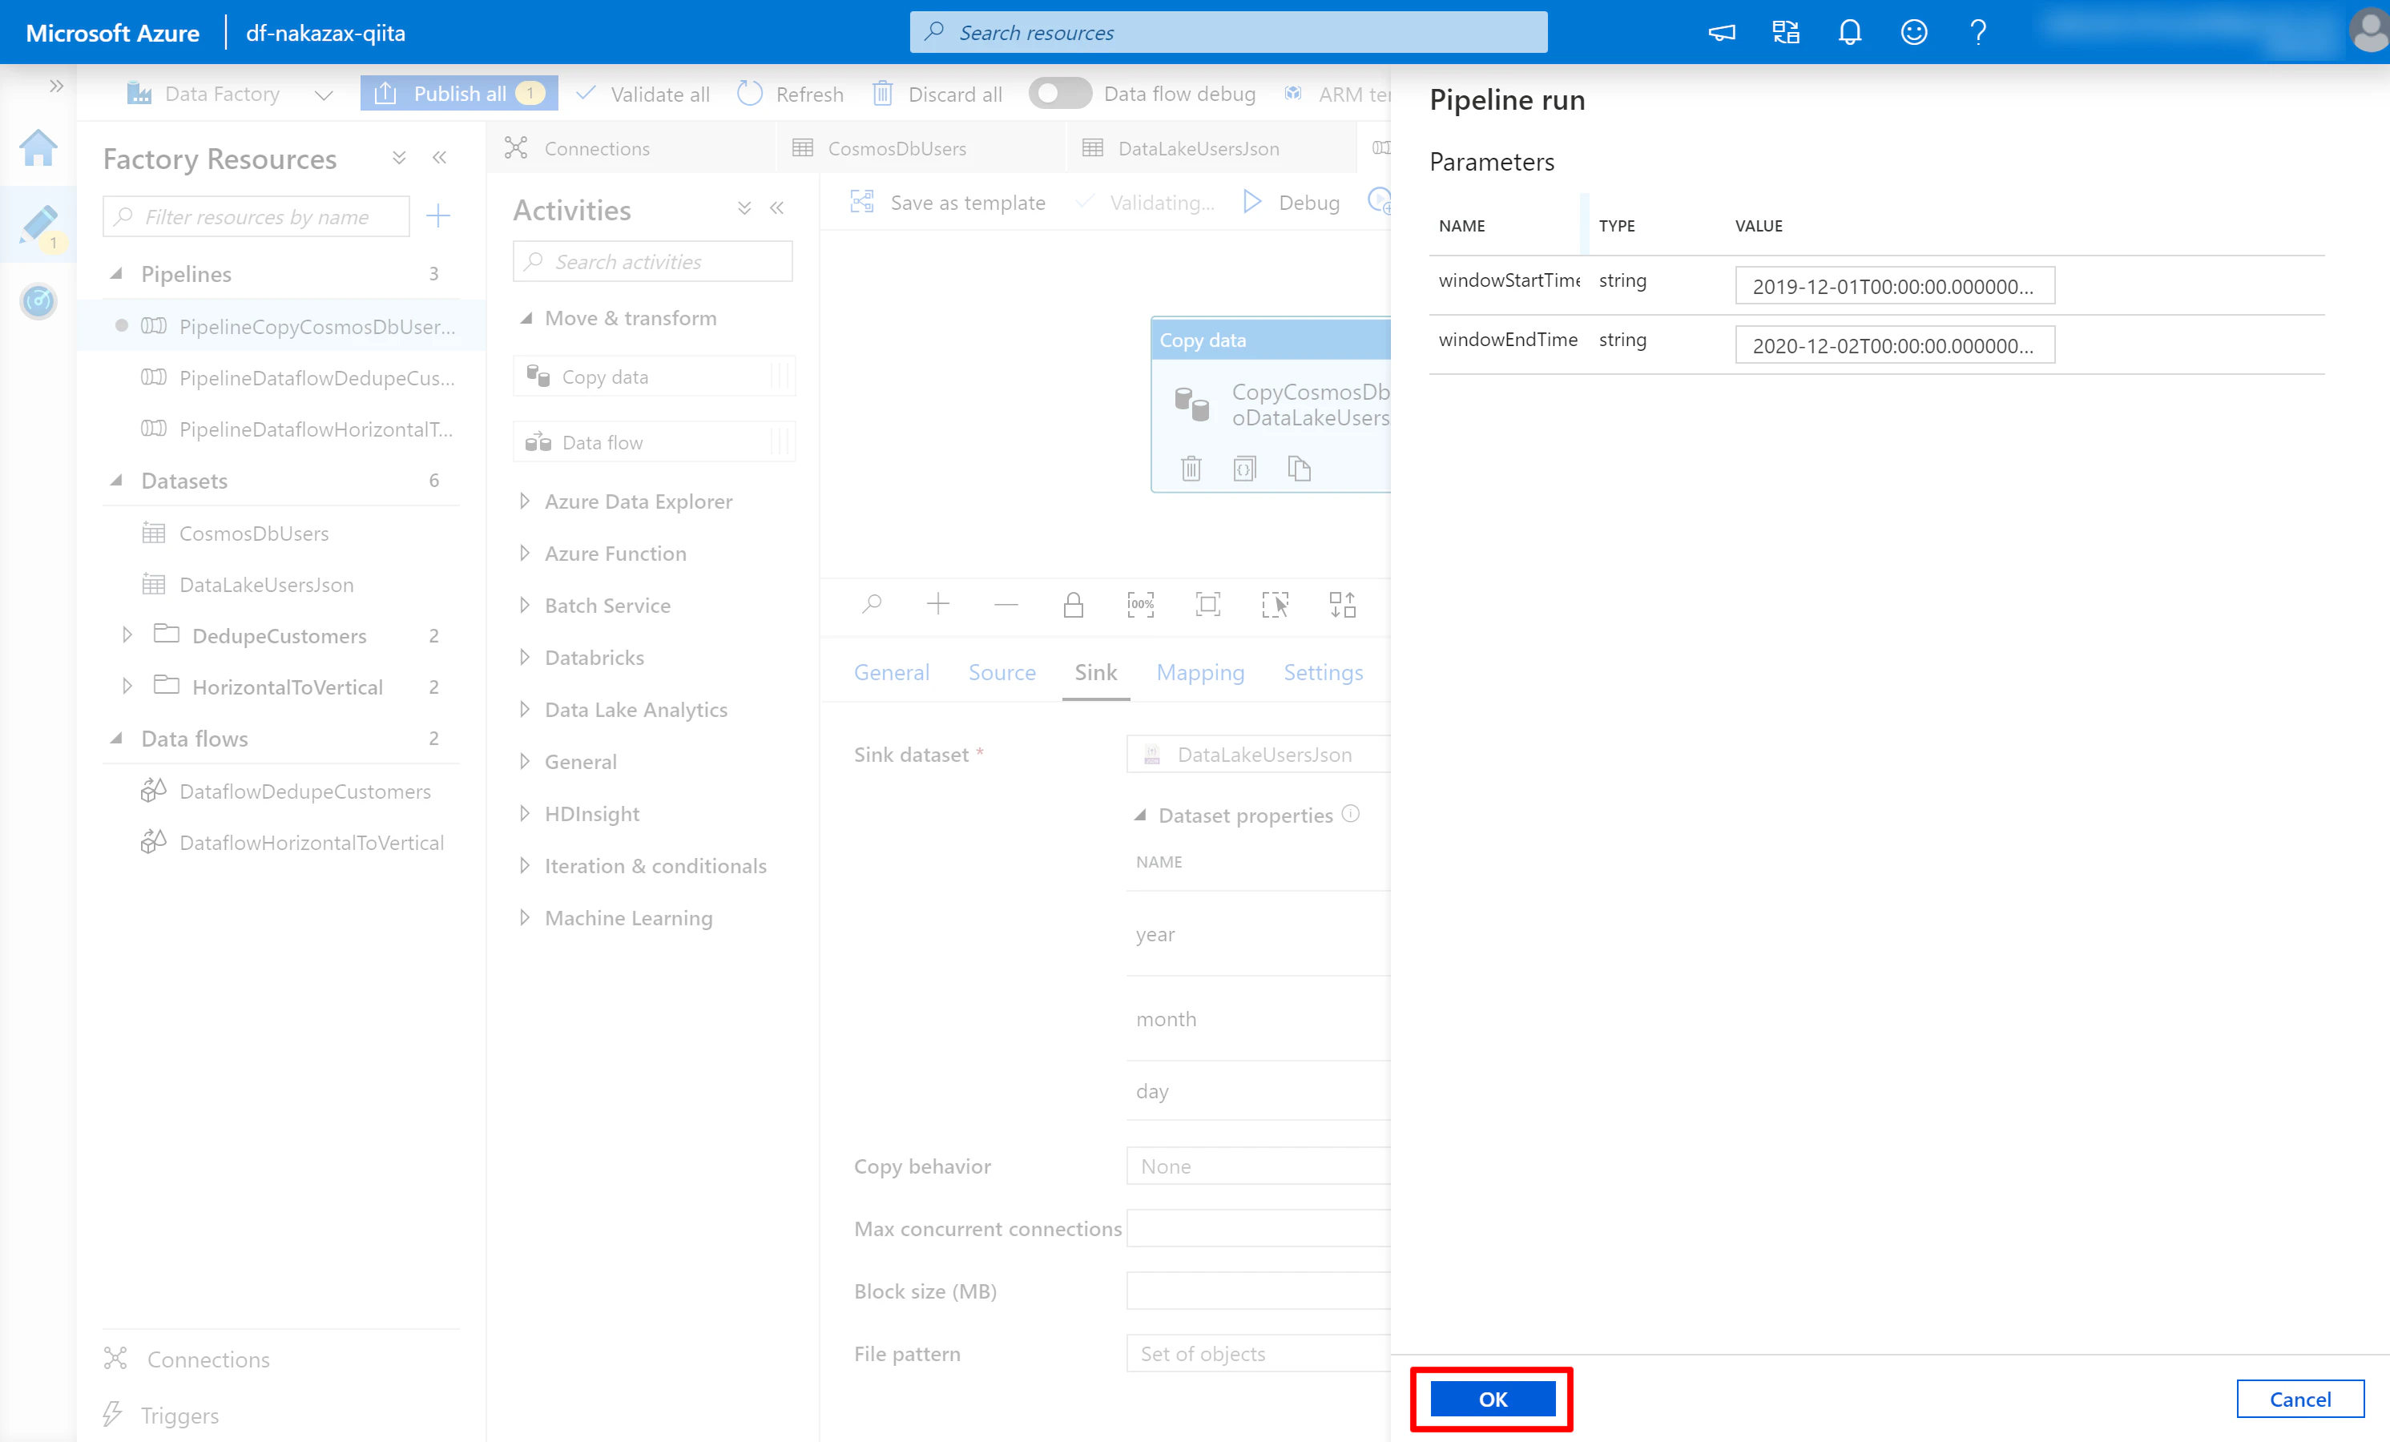The image size is (2390, 1442).
Task: Click the announcements megaphone icon
Action: (1722, 32)
